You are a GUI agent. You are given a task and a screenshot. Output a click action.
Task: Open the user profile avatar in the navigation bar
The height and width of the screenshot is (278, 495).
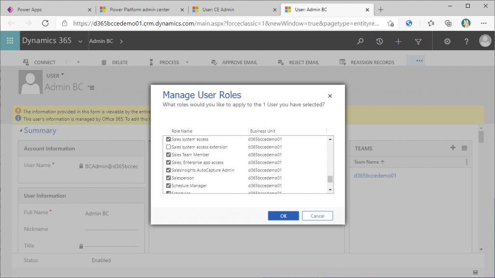(485, 41)
